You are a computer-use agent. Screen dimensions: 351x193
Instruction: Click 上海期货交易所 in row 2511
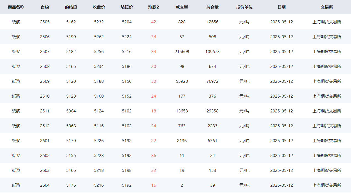pos(327,111)
